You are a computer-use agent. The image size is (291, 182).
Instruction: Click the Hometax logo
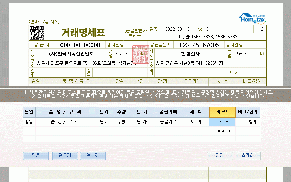tap(252, 19)
